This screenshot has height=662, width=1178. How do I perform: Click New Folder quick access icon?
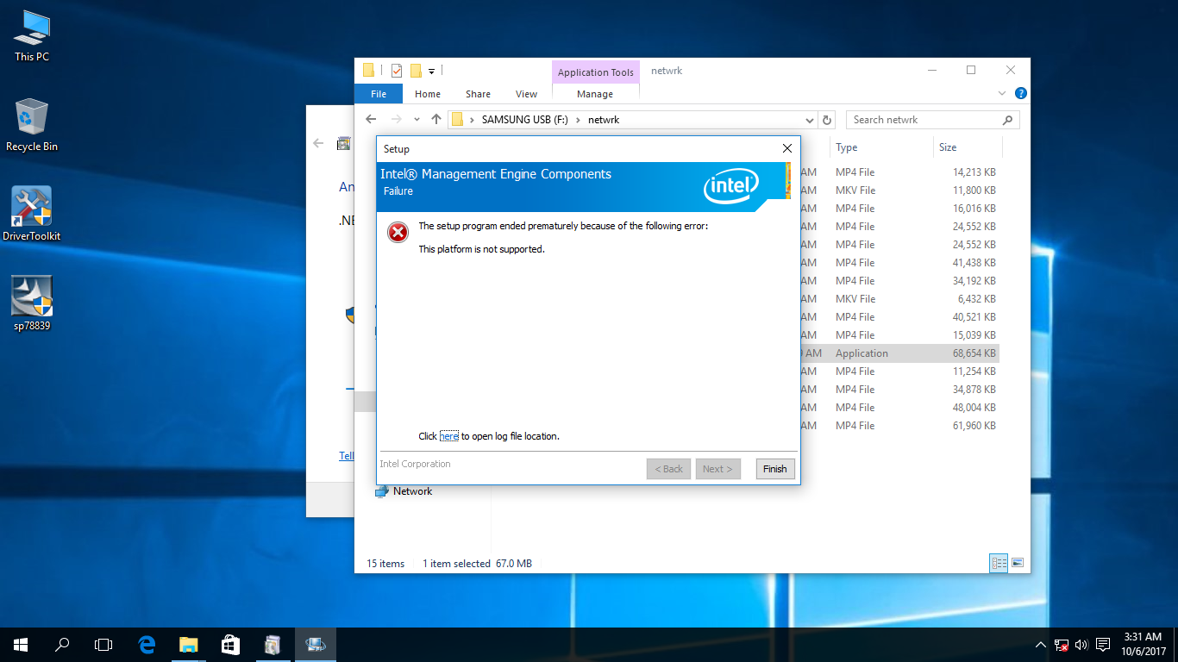416,71
